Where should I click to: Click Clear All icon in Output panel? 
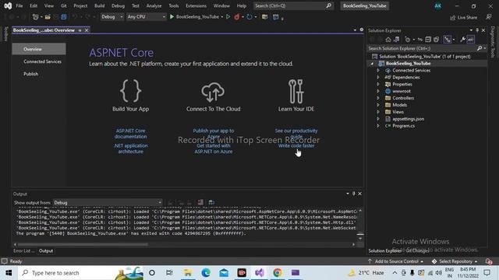pos(200,202)
